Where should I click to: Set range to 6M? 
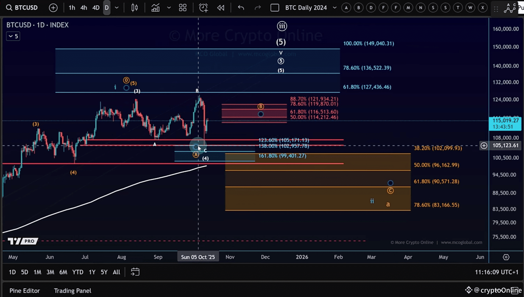[x=63, y=272]
